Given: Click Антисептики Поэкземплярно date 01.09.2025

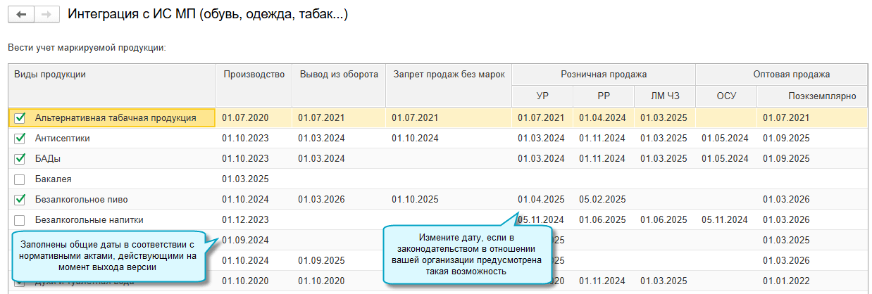Looking at the screenshot, I should [x=786, y=139].
